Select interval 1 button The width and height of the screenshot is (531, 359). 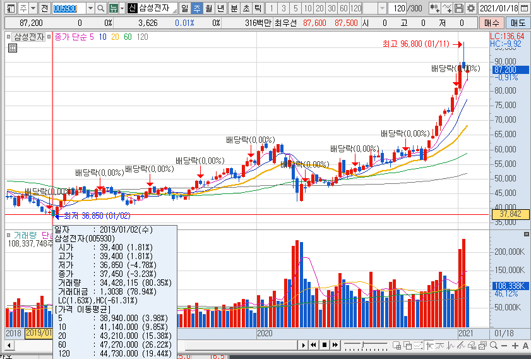coord(271,8)
